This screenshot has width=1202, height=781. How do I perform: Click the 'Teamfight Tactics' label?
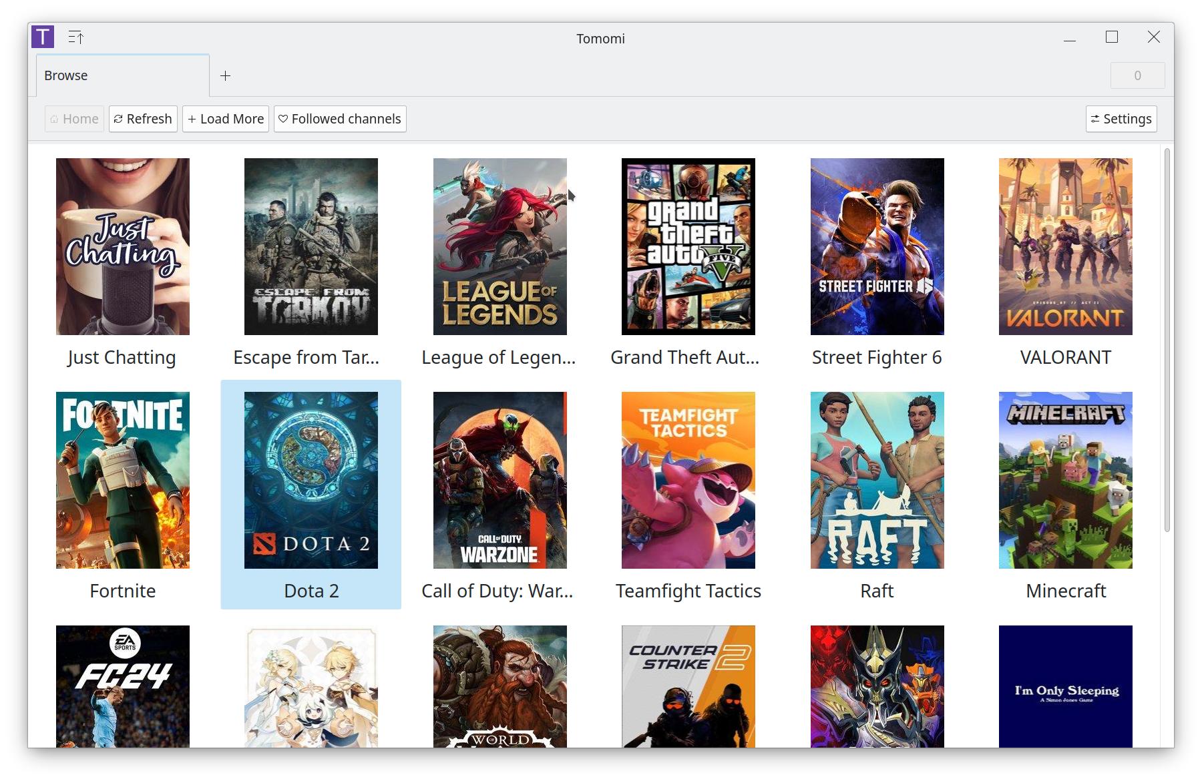click(688, 591)
